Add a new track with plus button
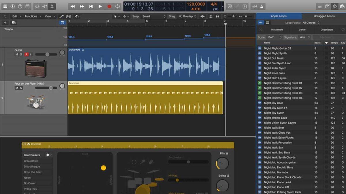346x194 pixels. coord(5,23)
